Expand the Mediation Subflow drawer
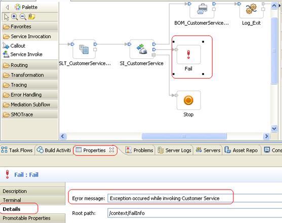Screen dimensions: 282x223 (30, 104)
